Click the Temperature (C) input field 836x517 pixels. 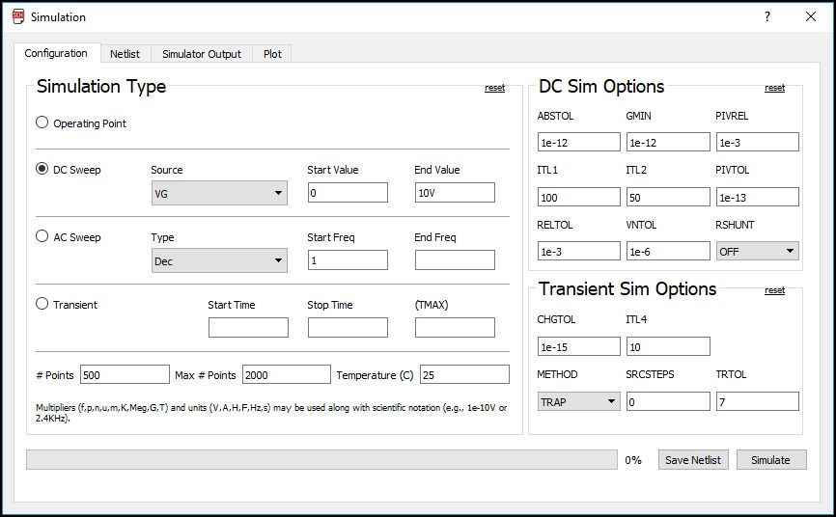[463, 374]
